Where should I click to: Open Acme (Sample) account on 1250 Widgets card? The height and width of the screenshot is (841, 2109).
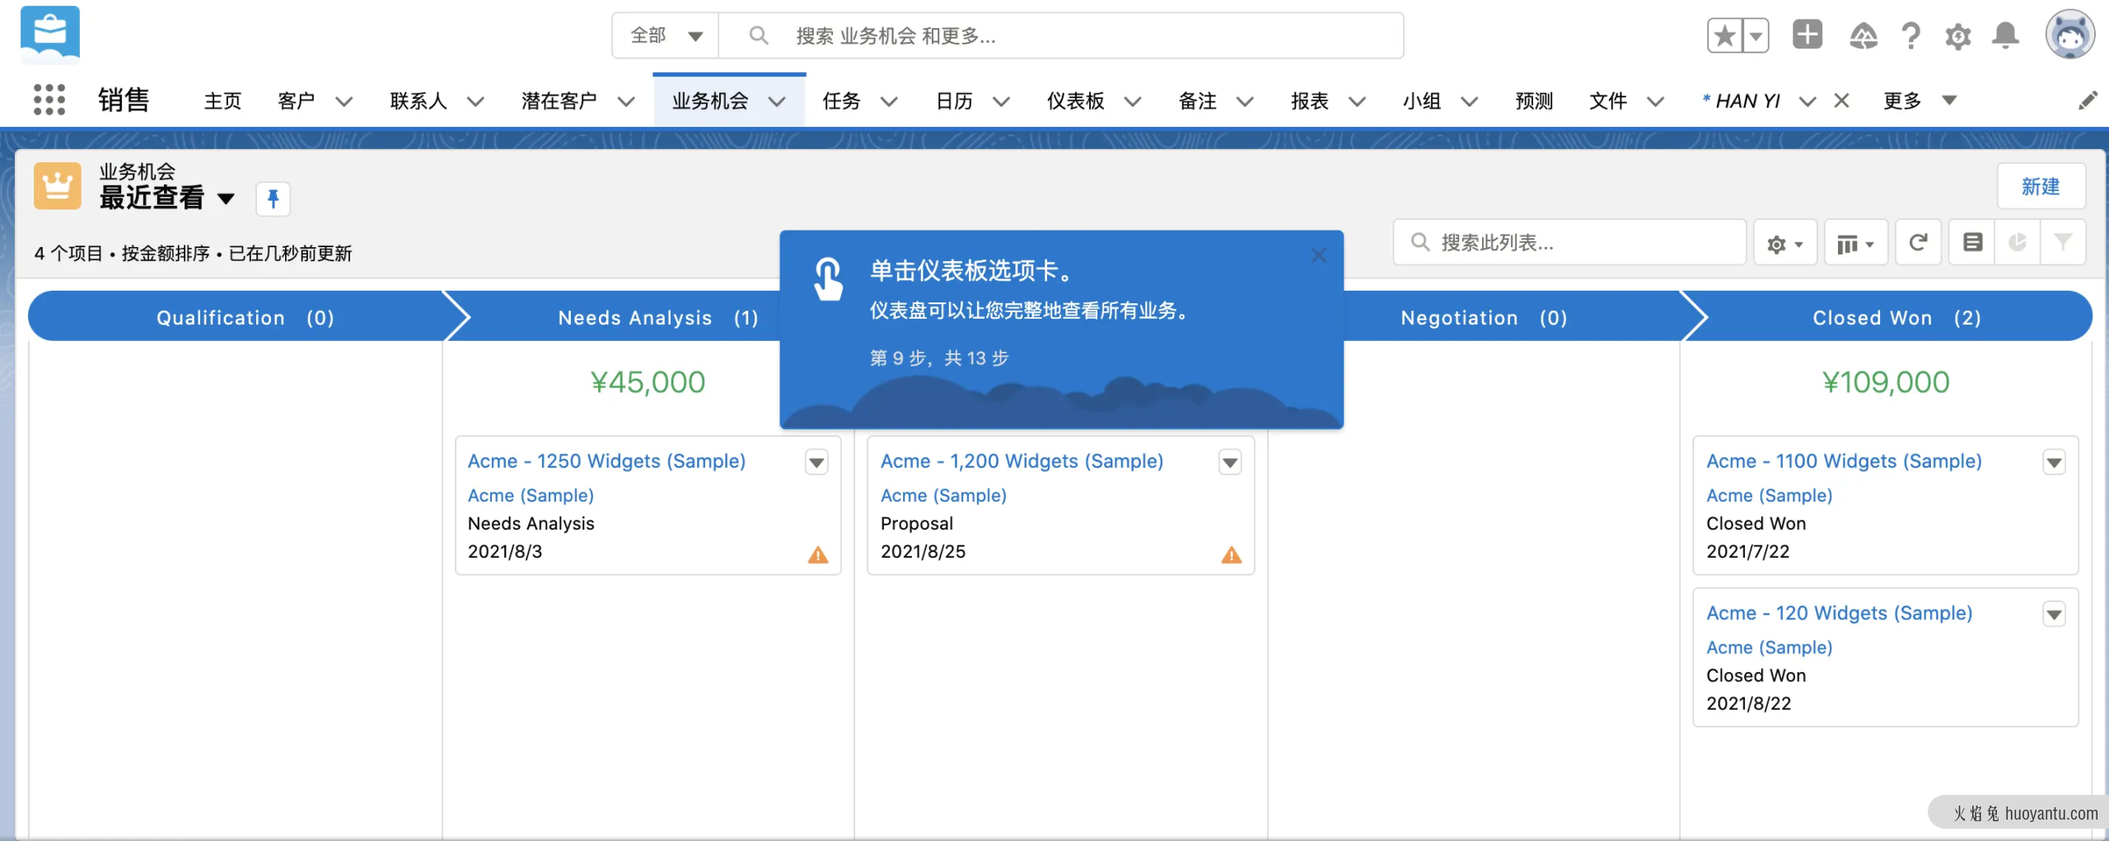[x=531, y=495]
